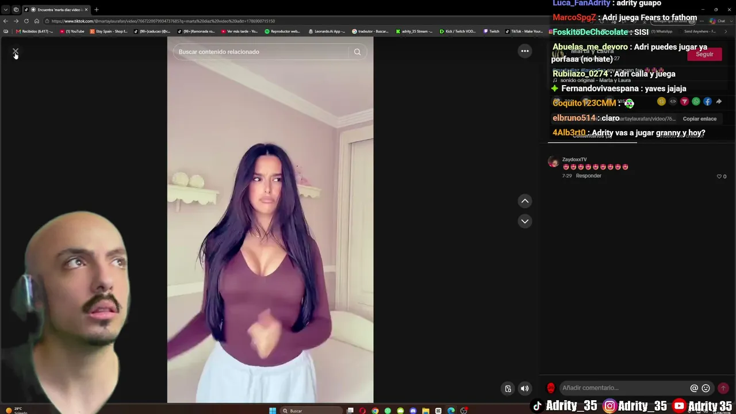Screen dimensions: 736x414
Task: Mute the video with the speaker icon
Action: tap(524, 388)
